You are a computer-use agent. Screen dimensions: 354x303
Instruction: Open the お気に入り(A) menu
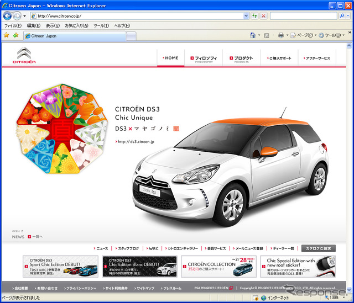tap(76, 26)
